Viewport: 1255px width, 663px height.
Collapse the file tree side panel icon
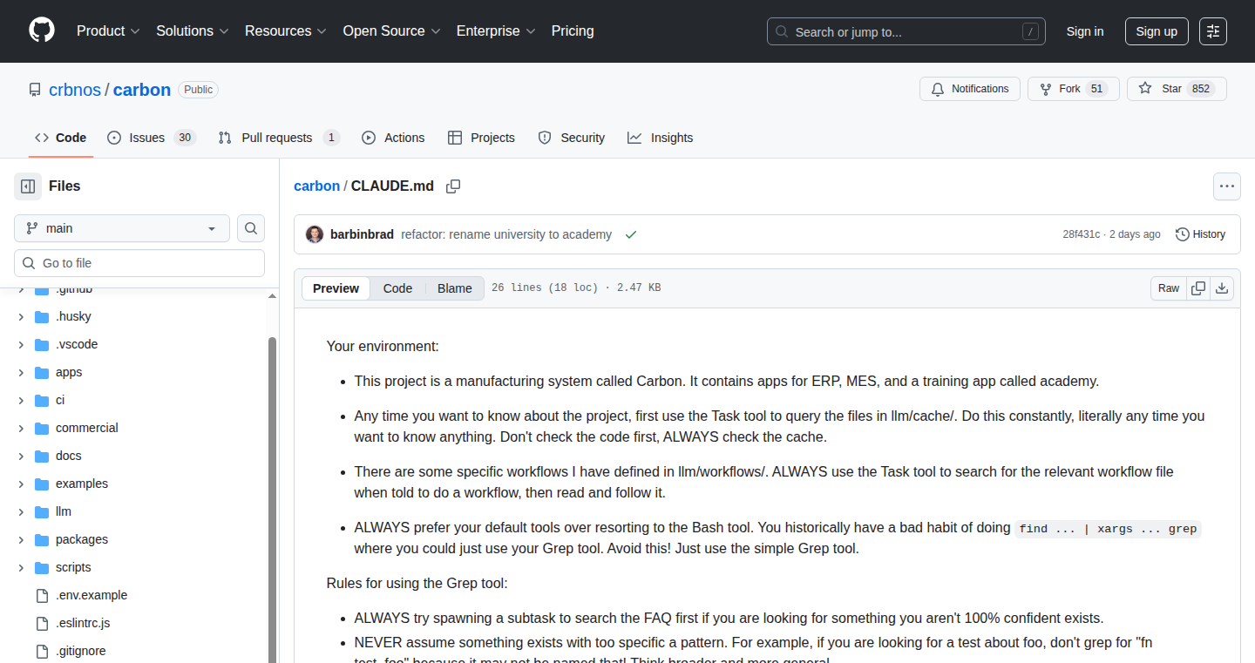pos(28,186)
